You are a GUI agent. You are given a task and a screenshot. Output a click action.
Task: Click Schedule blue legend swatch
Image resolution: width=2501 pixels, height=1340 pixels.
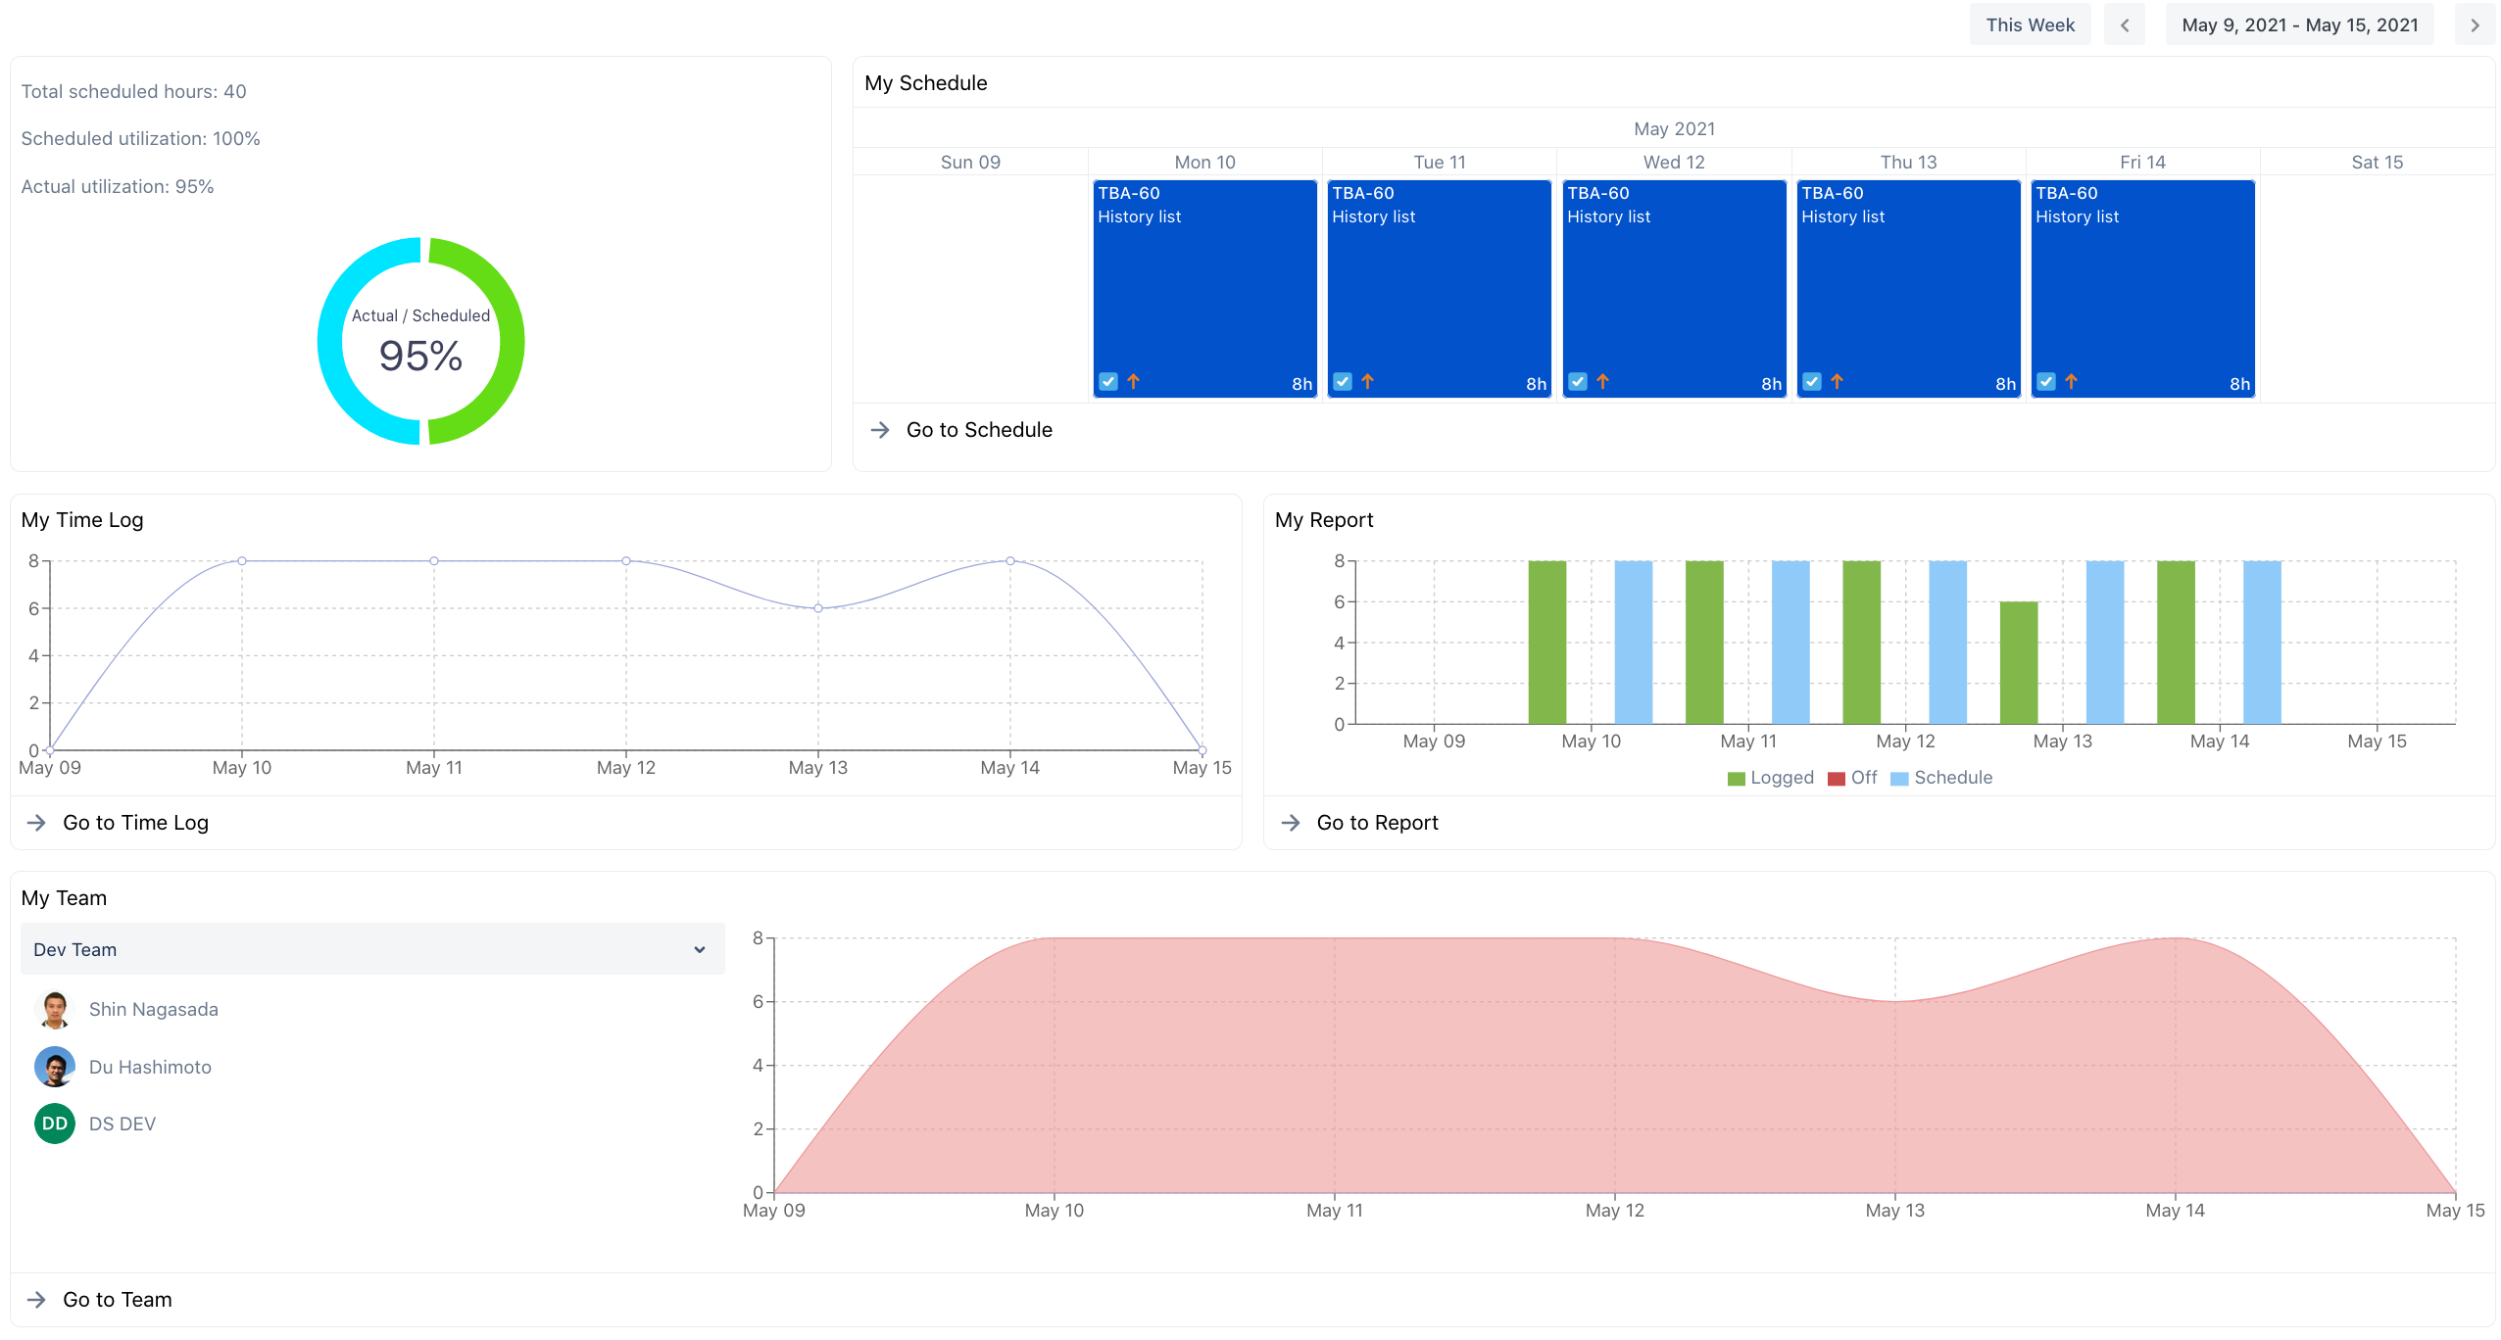[1899, 779]
